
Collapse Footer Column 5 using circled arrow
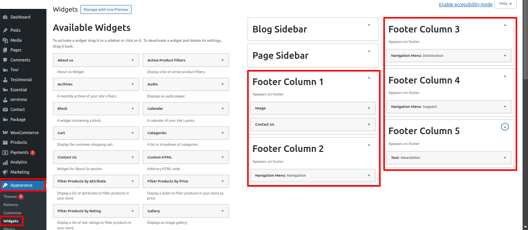[504, 126]
